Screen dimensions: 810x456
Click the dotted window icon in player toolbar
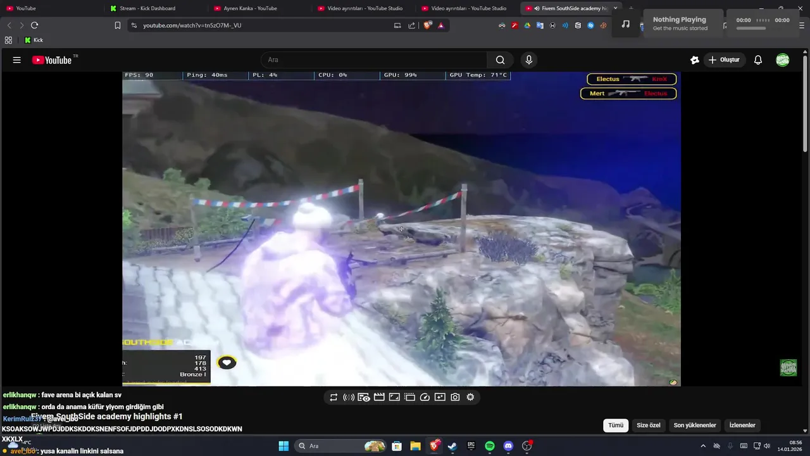coord(409,397)
